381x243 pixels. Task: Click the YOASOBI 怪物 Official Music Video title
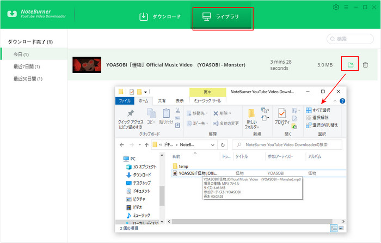coord(176,65)
